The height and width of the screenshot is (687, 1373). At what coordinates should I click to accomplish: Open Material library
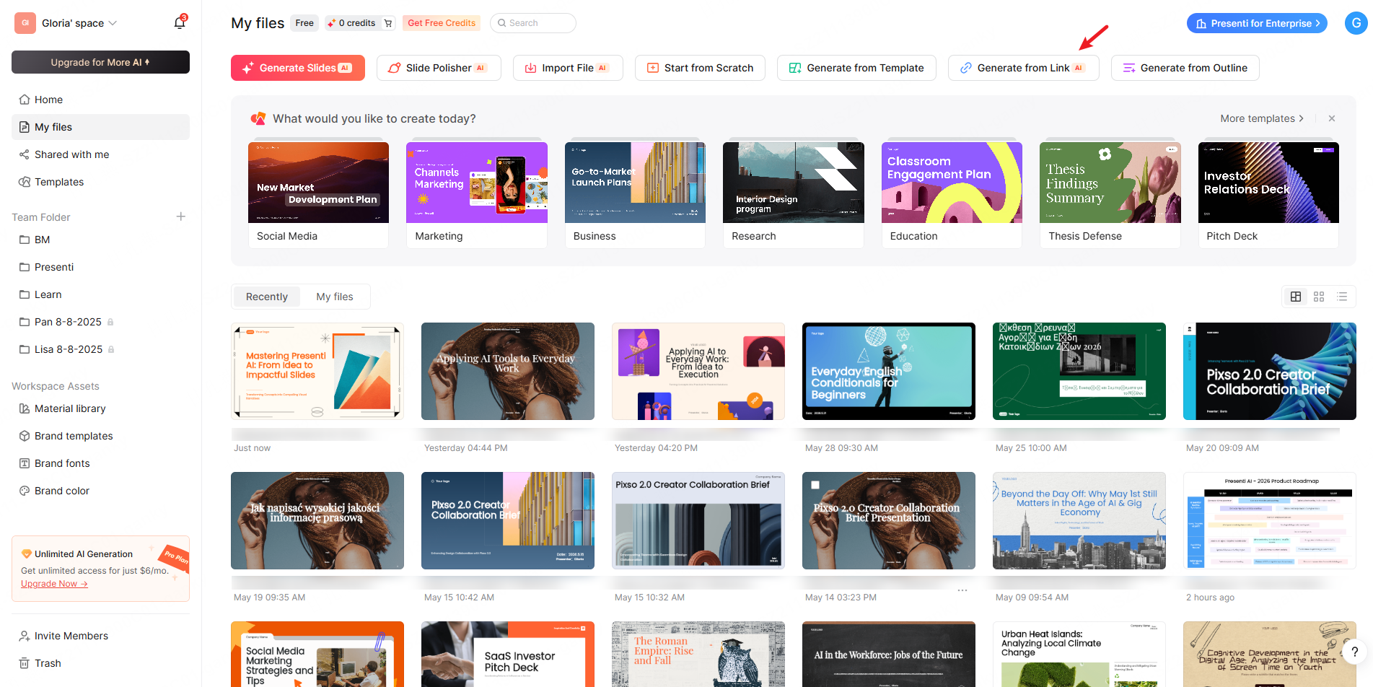100,408
